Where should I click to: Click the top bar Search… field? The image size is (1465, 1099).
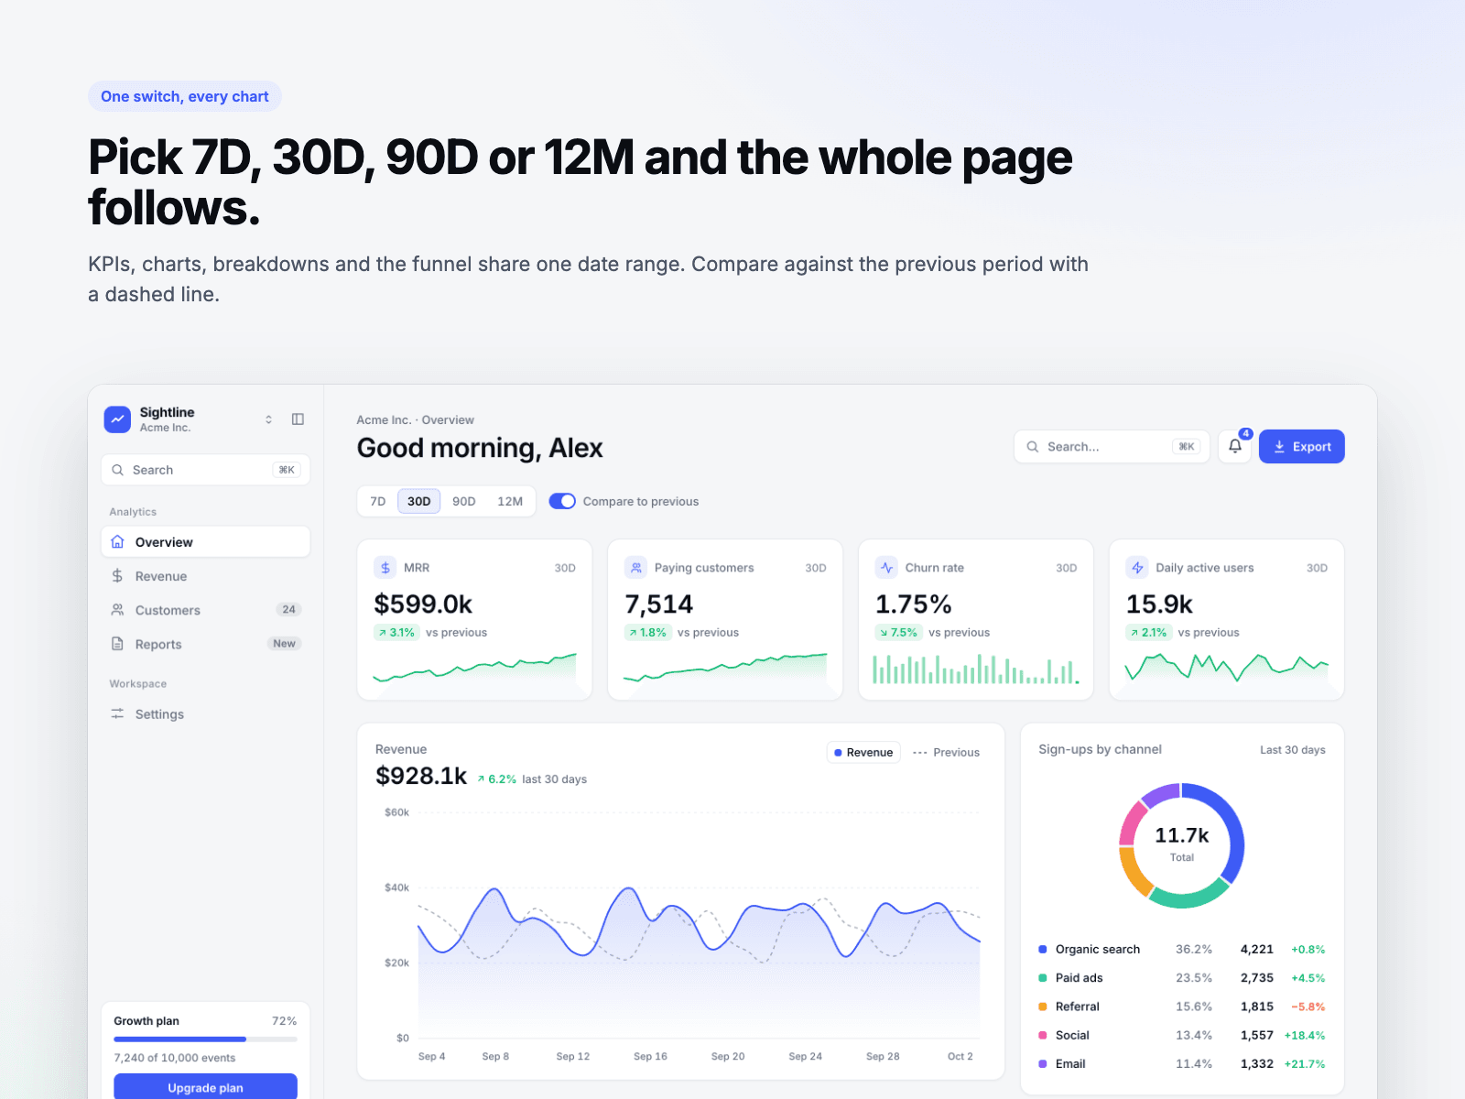(x=1112, y=447)
